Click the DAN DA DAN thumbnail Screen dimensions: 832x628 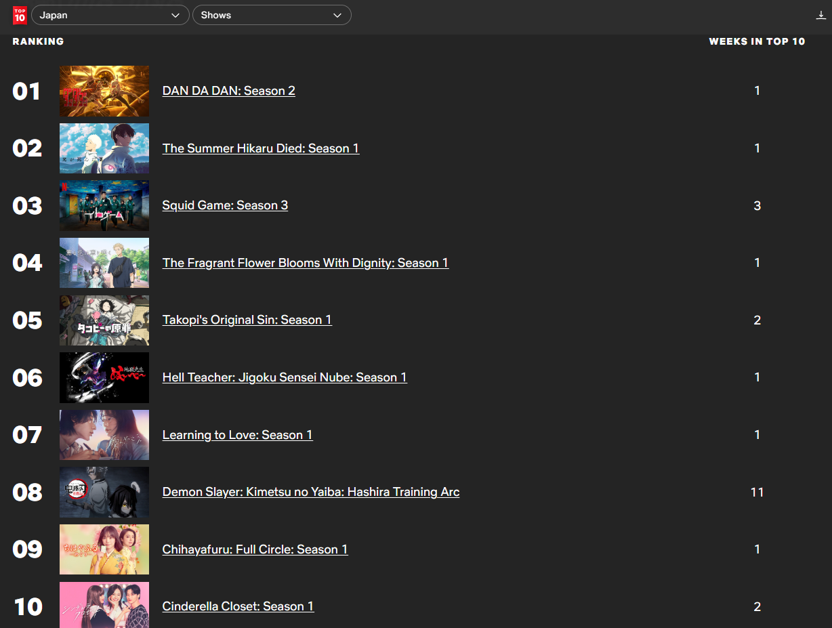(x=104, y=91)
